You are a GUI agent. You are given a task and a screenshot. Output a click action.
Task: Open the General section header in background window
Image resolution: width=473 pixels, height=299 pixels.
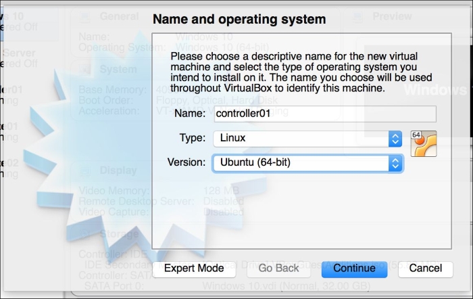(x=119, y=16)
